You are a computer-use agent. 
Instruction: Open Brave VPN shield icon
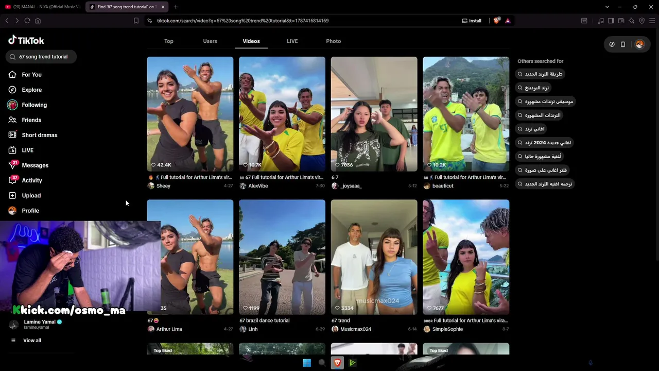click(x=641, y=21)
